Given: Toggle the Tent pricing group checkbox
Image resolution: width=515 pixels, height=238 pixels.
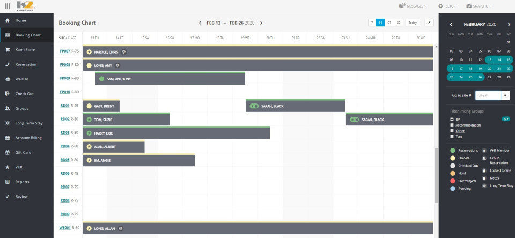Looking at the screenshot, I should click(x=452, y=136).
